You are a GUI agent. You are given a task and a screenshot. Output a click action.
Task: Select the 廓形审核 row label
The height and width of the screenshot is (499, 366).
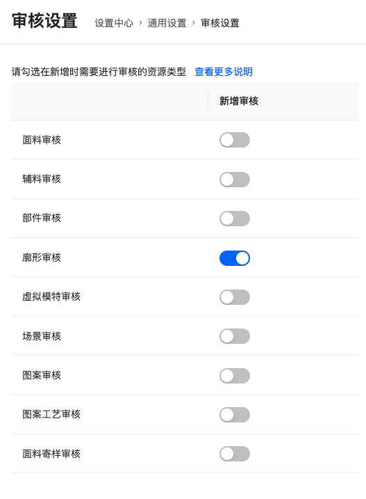point(42,258)
